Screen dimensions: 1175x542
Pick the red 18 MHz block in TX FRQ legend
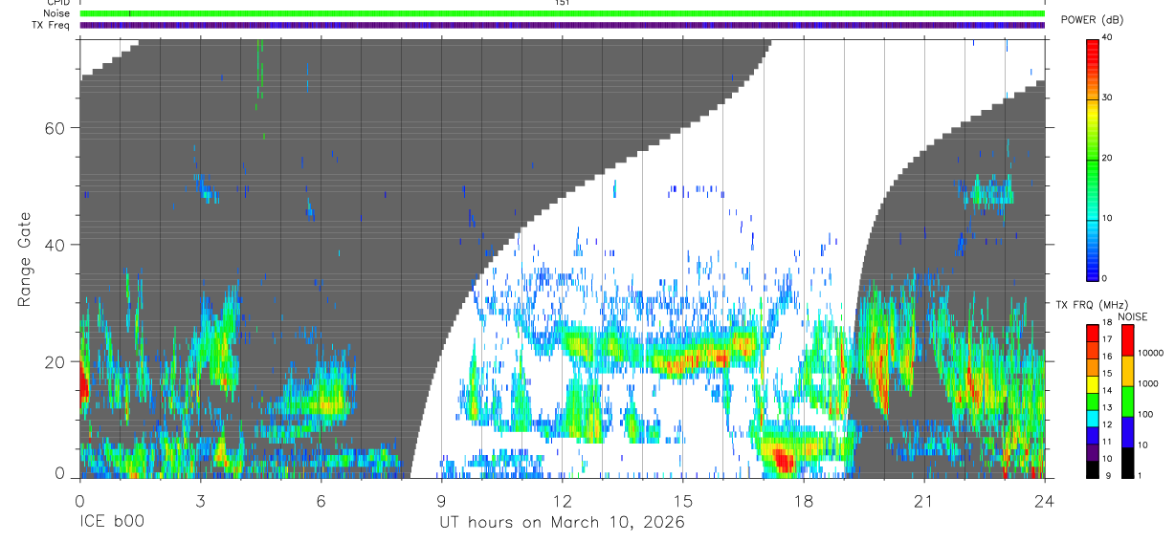(x=1093, y=334)
